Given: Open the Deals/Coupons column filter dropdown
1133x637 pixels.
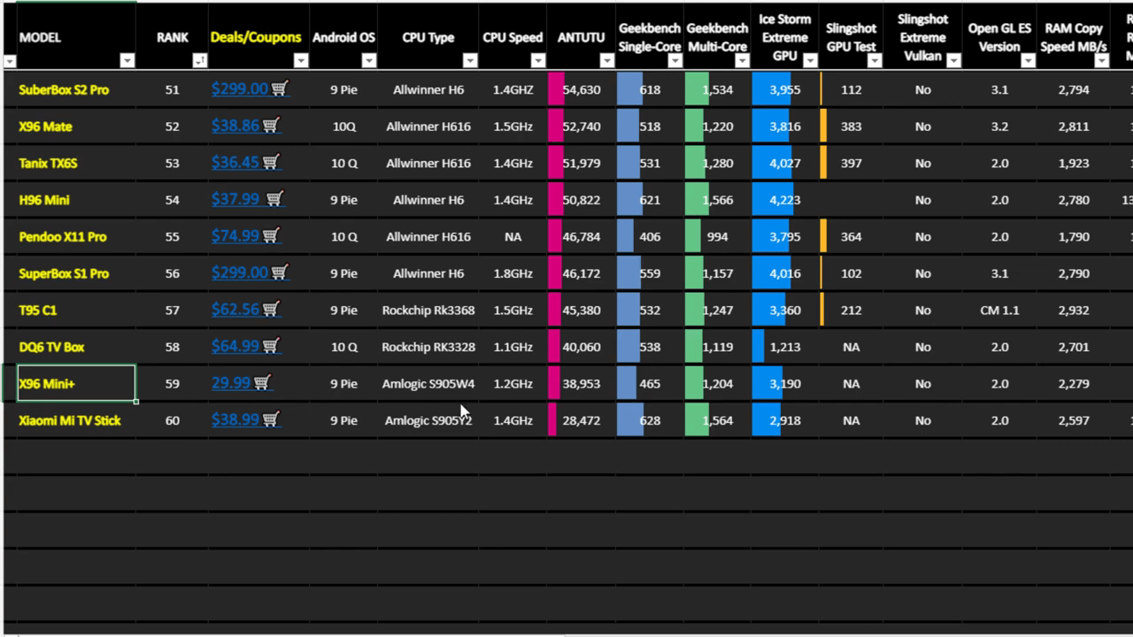Looking at the screenshot, I should [x=301, y=61].
